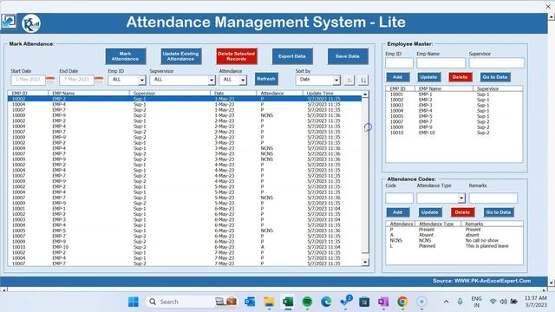This screenshot has width=555, height=312.
Task: Click the Emp ID input field
Action: click(399, 63)
